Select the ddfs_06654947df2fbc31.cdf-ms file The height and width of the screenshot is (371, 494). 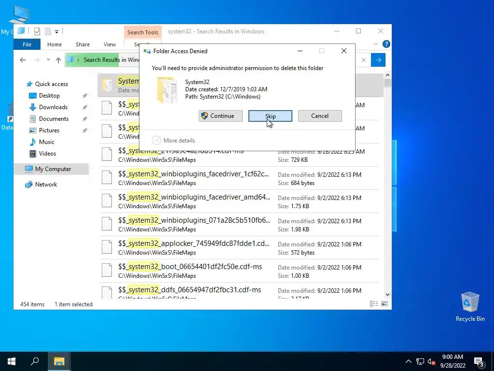[x=239, y=291]
